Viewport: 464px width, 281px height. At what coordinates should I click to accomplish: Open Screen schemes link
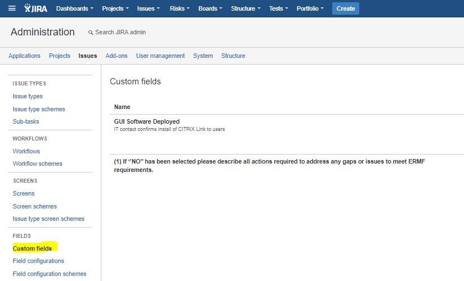point(34,206)
